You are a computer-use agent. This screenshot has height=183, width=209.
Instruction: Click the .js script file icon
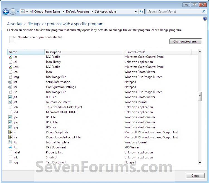[x=10, y=132]
